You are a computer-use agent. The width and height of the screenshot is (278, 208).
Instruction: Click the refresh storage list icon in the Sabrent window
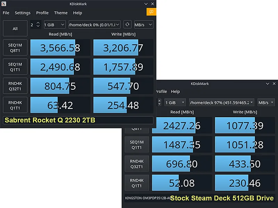tap(127, 25)
